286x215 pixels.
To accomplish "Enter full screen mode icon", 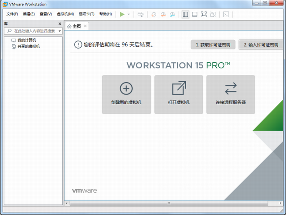I will click(x=204, y=14).
